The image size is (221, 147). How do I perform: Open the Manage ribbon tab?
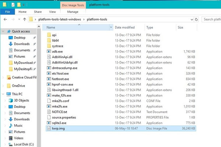click(73, 12)
